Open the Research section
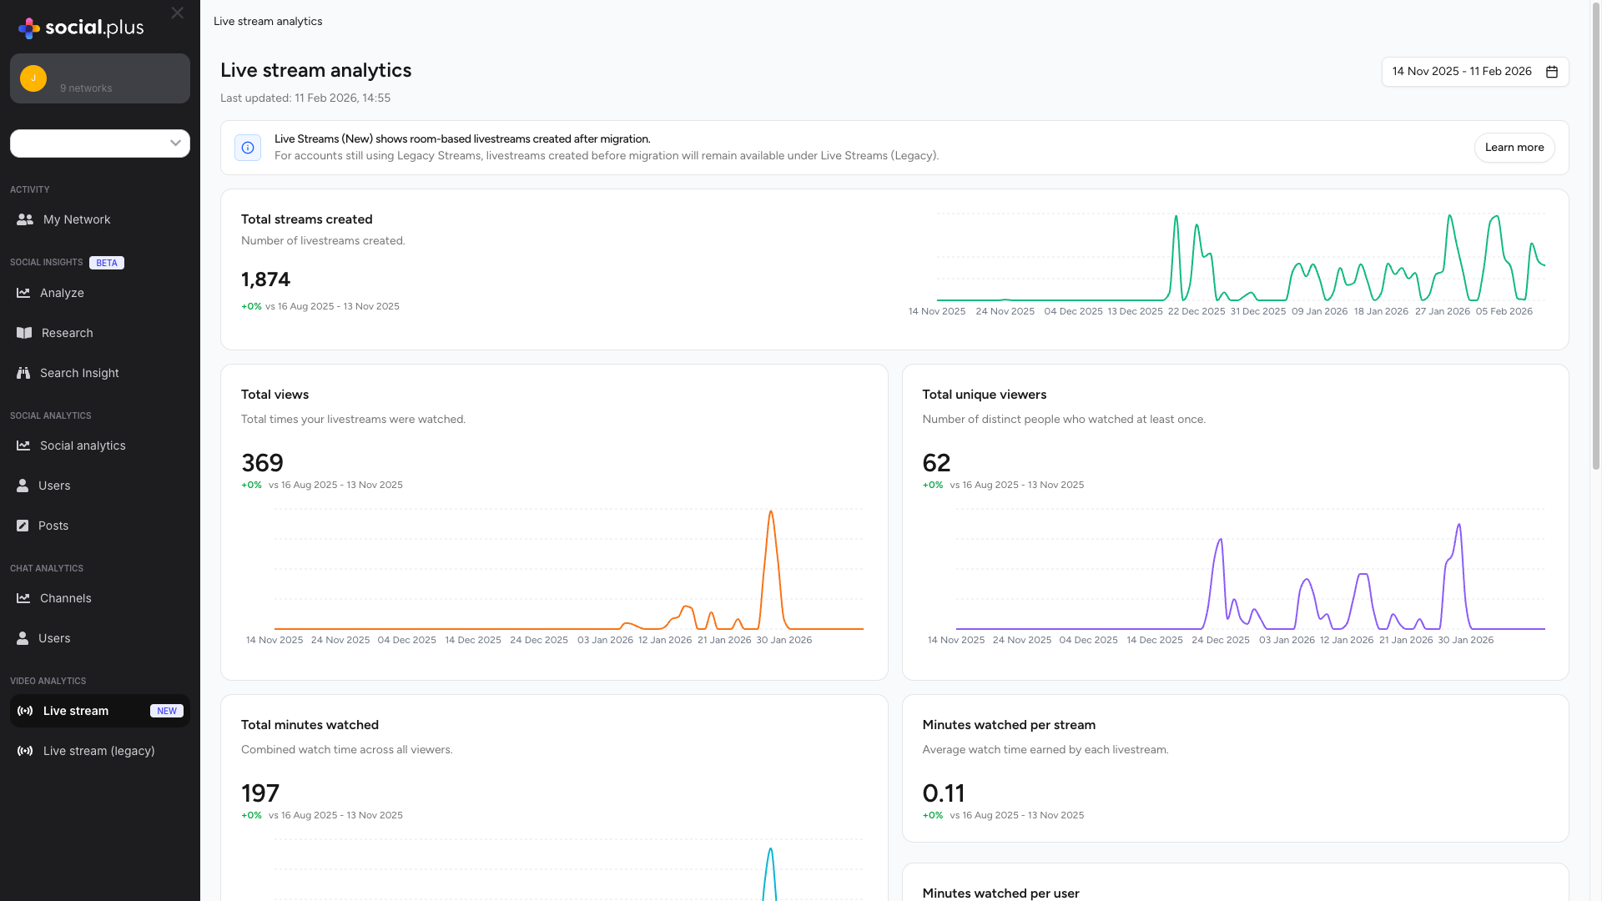This screenshot has width=1602, height=901. (x=66, y=333)
